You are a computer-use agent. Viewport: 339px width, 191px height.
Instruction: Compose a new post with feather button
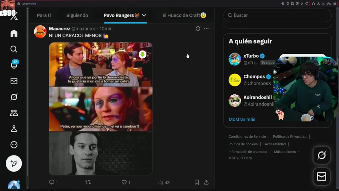coord(14,163)
